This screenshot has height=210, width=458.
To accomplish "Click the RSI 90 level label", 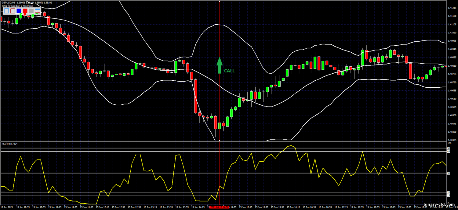I will [449, 148].
